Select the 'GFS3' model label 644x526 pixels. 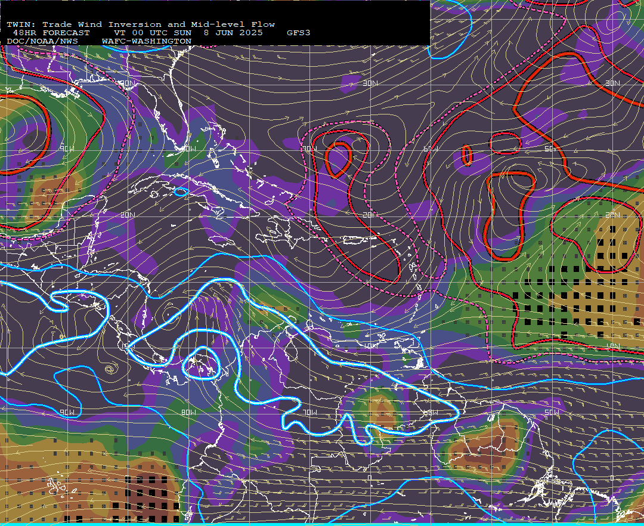299,33
